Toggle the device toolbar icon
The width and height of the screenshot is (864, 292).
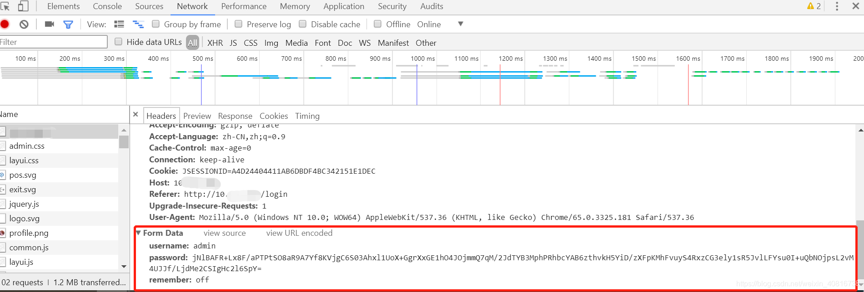[x=23, y=6]
